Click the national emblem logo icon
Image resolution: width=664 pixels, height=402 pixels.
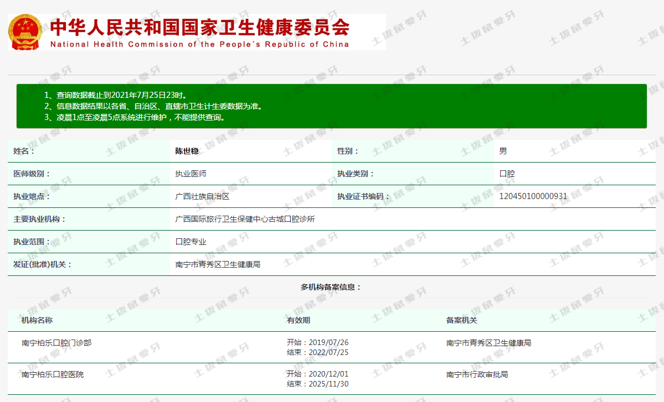coord(25,32)
